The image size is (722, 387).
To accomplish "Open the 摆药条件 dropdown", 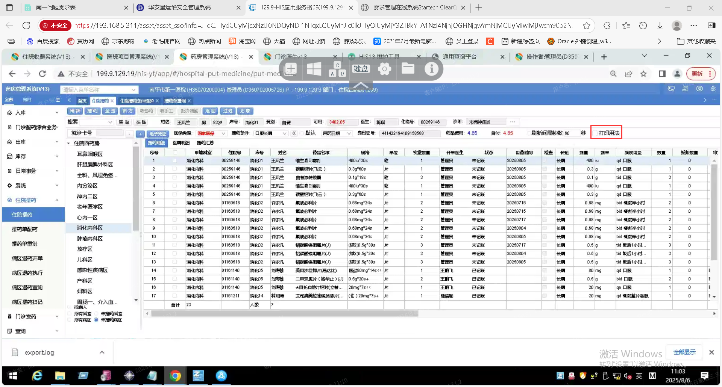I will [270, 133].
